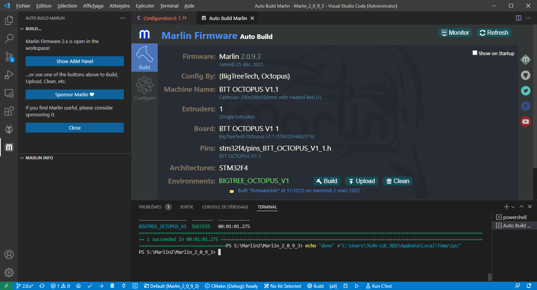This screenshot has width=537, height=290.
Task: Click the PlatformIO Build checkmark in status bar
Action: pyautogui.click(x=90, y=286)
